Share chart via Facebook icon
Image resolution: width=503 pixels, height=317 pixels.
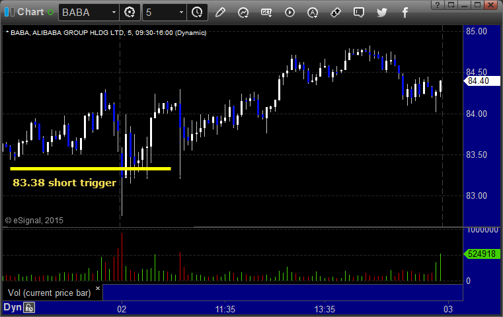[x=405, y=13]
